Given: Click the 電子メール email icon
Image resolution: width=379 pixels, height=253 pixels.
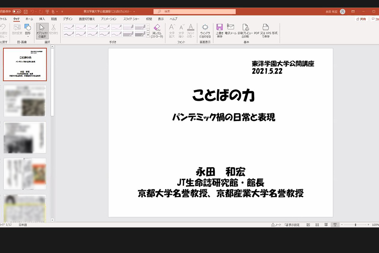Looking at the screenshot, I should pos(231,29).
